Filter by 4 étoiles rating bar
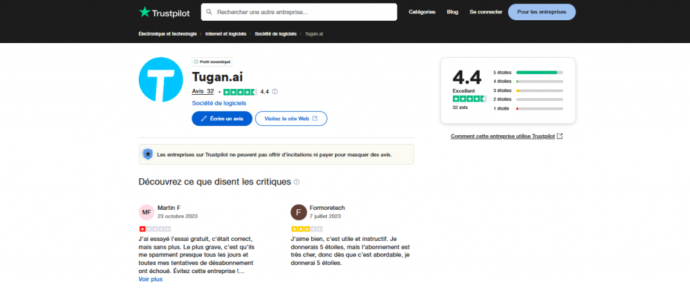Image resolution: width=690 pixels, height=296 pixels. tap(528, 81)
